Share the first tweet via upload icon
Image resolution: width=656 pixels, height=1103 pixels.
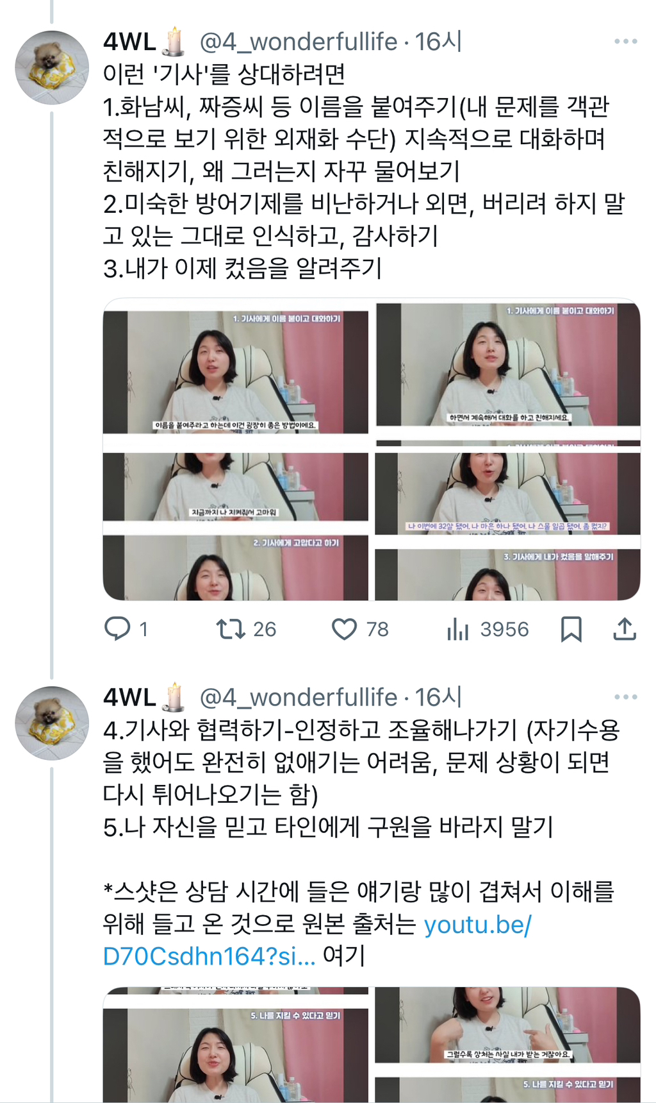click(x=625, y=629)
